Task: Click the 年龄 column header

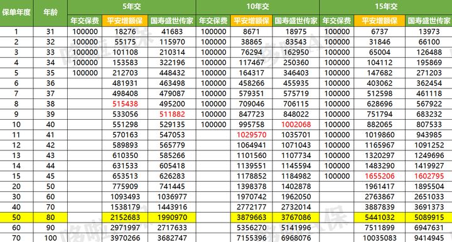Action: (x=50, y=13)
